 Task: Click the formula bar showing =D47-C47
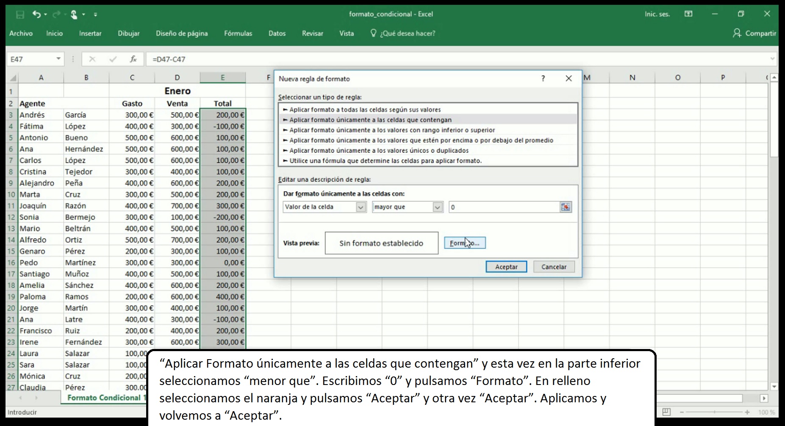tap(458, 59)
